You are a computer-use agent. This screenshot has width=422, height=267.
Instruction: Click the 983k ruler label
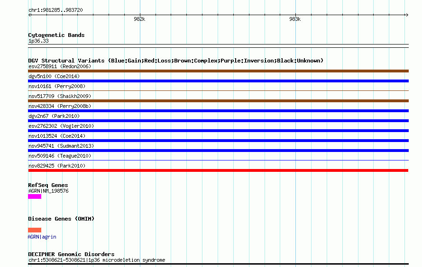tap(295, 19)
